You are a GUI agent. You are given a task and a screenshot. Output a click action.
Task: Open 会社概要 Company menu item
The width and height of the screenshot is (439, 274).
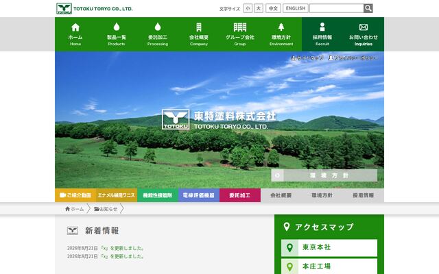pyautogui.click(x=199, y=34)
